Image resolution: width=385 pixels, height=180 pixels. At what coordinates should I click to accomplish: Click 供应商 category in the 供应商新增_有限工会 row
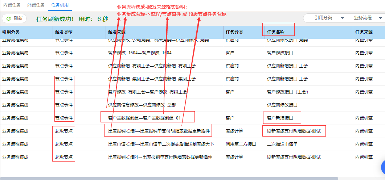[232, 66]
